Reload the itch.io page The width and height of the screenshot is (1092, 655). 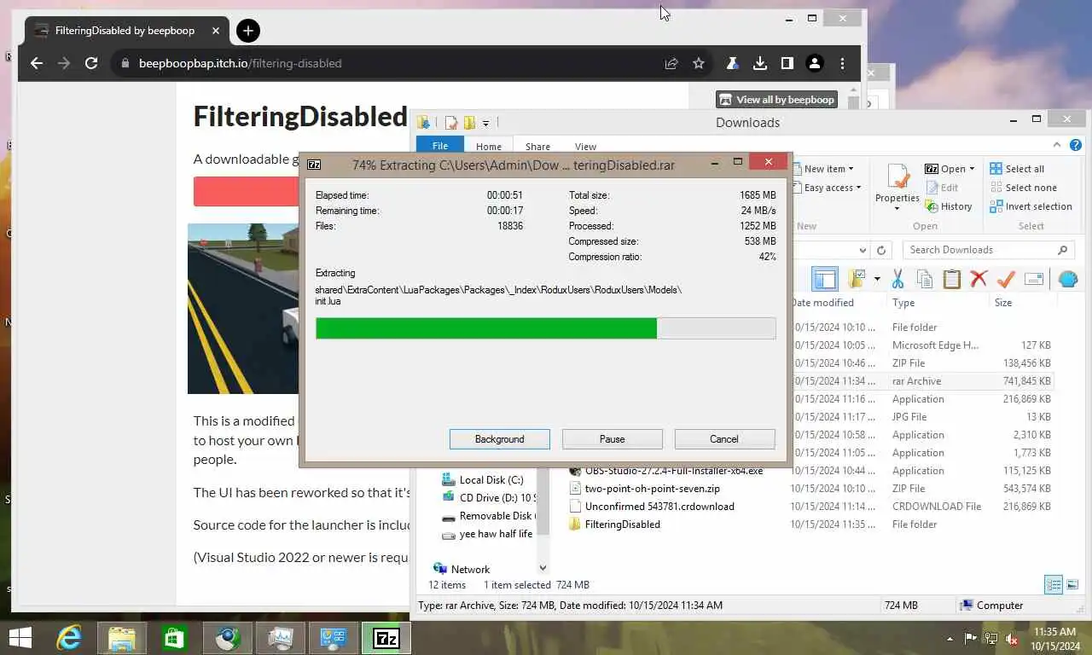click(x=91, y=63)
